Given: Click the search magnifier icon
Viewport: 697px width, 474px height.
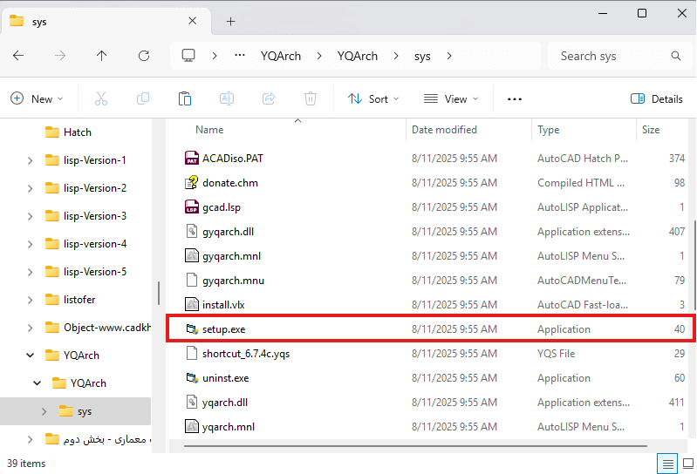Looking at the screenshot, I should click(x=676, y=56).
